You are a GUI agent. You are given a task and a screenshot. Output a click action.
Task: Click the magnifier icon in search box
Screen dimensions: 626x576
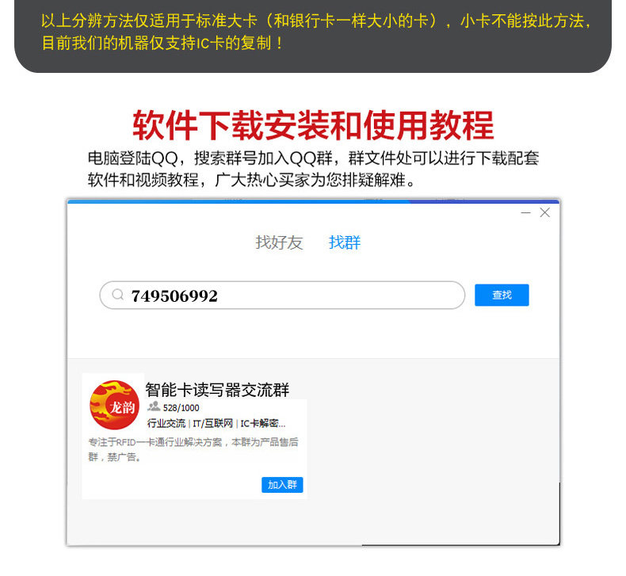click(118, 295)
